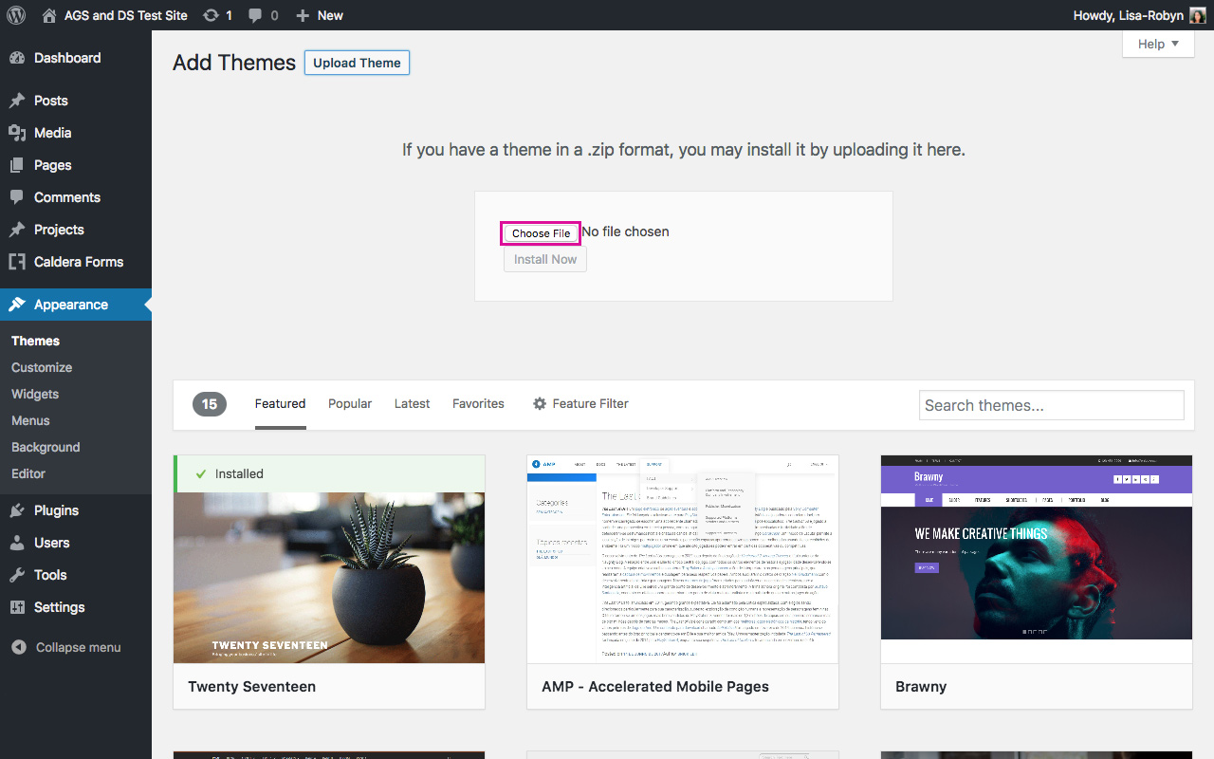Click the Upload Theme button
Image resolution: width=1214 pixels, height=759 pixels.
tap(357, 63)
